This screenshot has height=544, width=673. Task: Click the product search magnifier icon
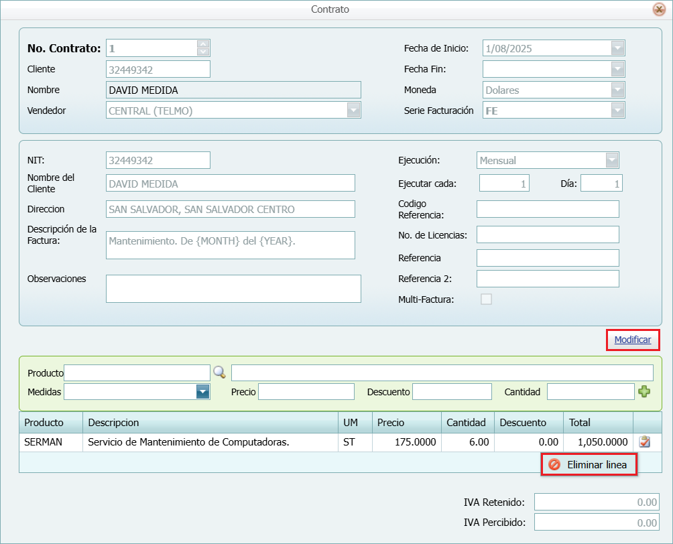pos(219,372)
